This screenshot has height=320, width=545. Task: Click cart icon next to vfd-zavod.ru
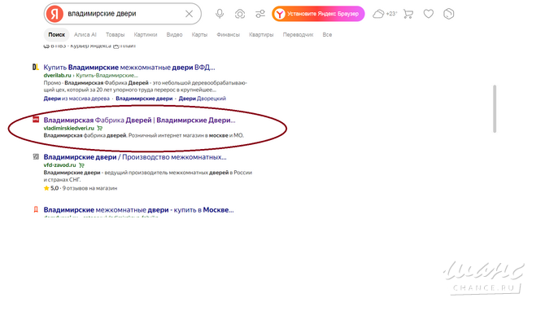click(x=81, y=165)
